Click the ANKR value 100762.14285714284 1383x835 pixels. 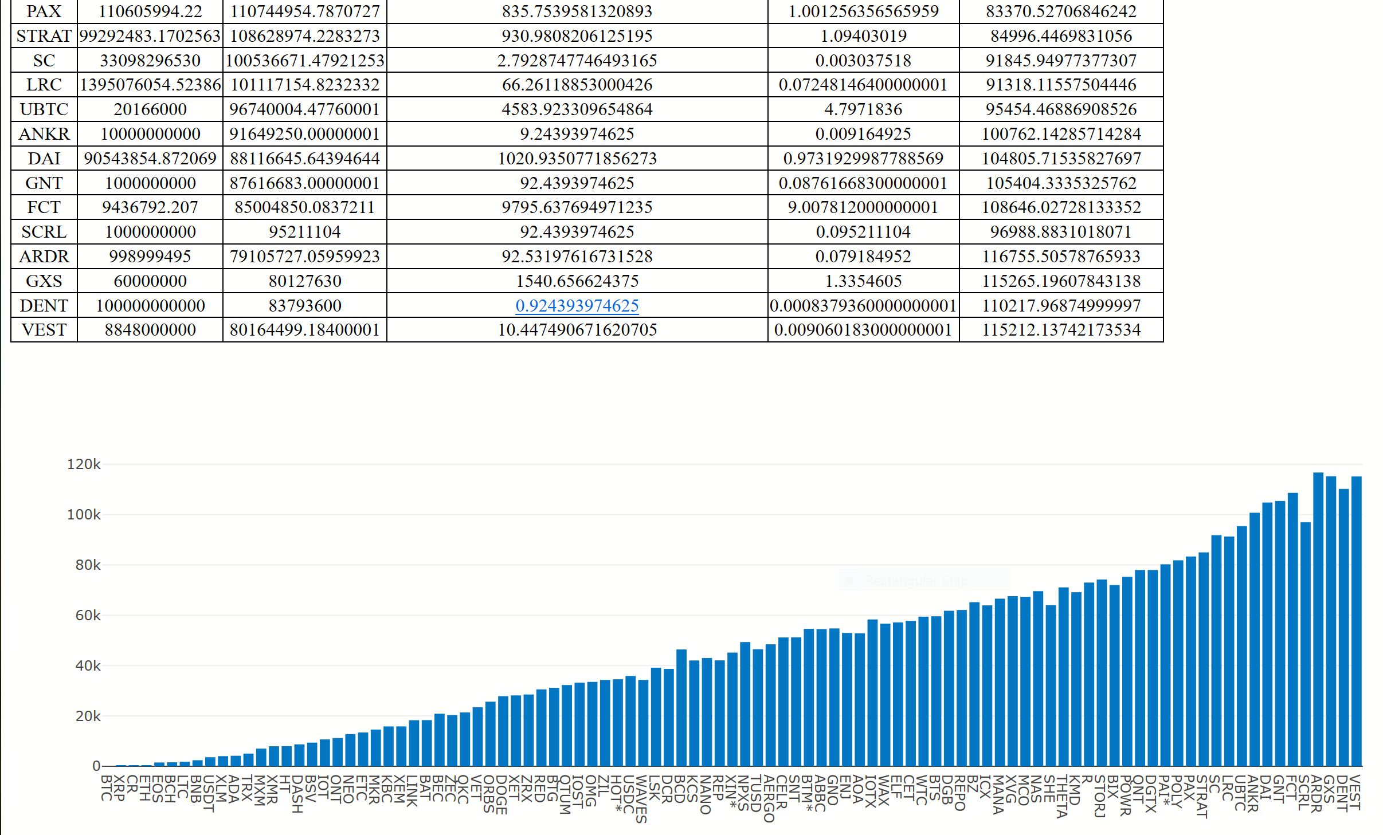[1061, 134]
